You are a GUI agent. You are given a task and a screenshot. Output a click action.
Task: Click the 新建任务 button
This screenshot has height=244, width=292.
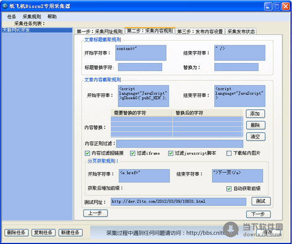[x=71, y=233]
